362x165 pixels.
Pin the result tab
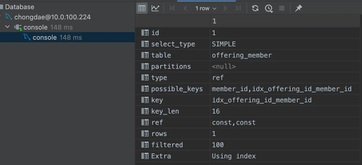[298, 8]
